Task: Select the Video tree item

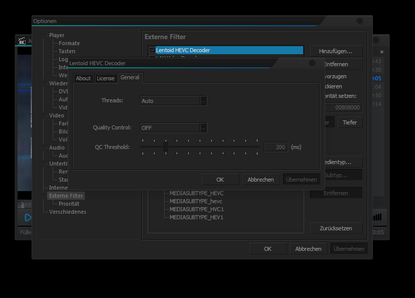Action: click(56, 115)
